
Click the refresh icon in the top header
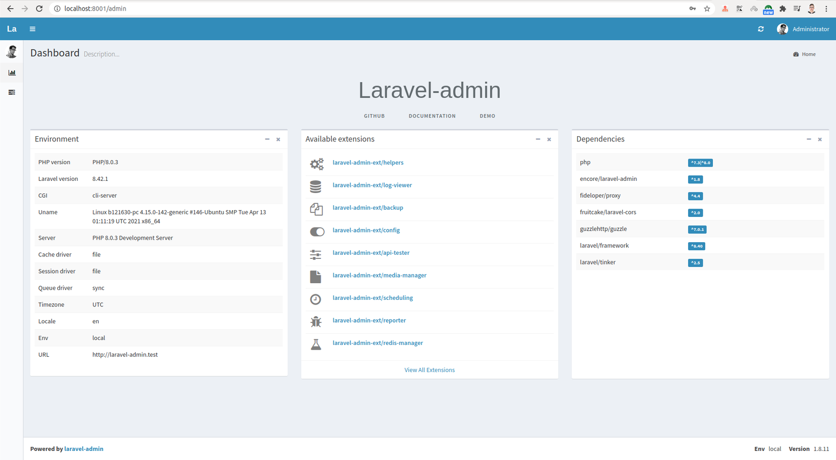pyautogui.click(x=761, y=29)
